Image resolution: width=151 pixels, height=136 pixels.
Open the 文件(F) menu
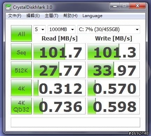pos(15,16)
